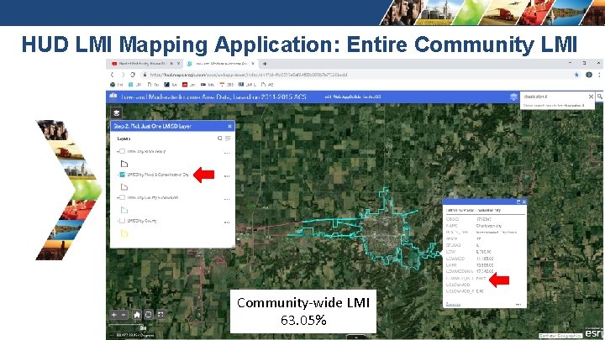Reload the browser page
Screen dimensions: 605x340
coord(133,75)
